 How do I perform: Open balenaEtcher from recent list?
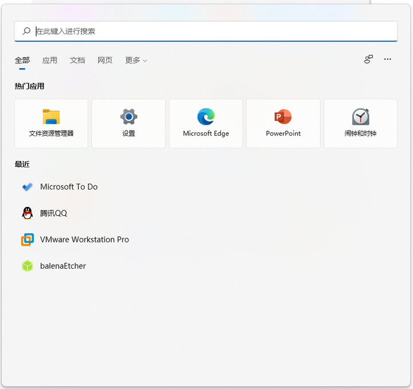pyautogui.click(x=63, y=266)
